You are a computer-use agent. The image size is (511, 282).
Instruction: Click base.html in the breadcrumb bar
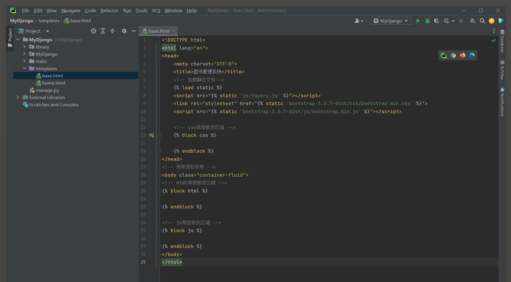click(77, 21)
